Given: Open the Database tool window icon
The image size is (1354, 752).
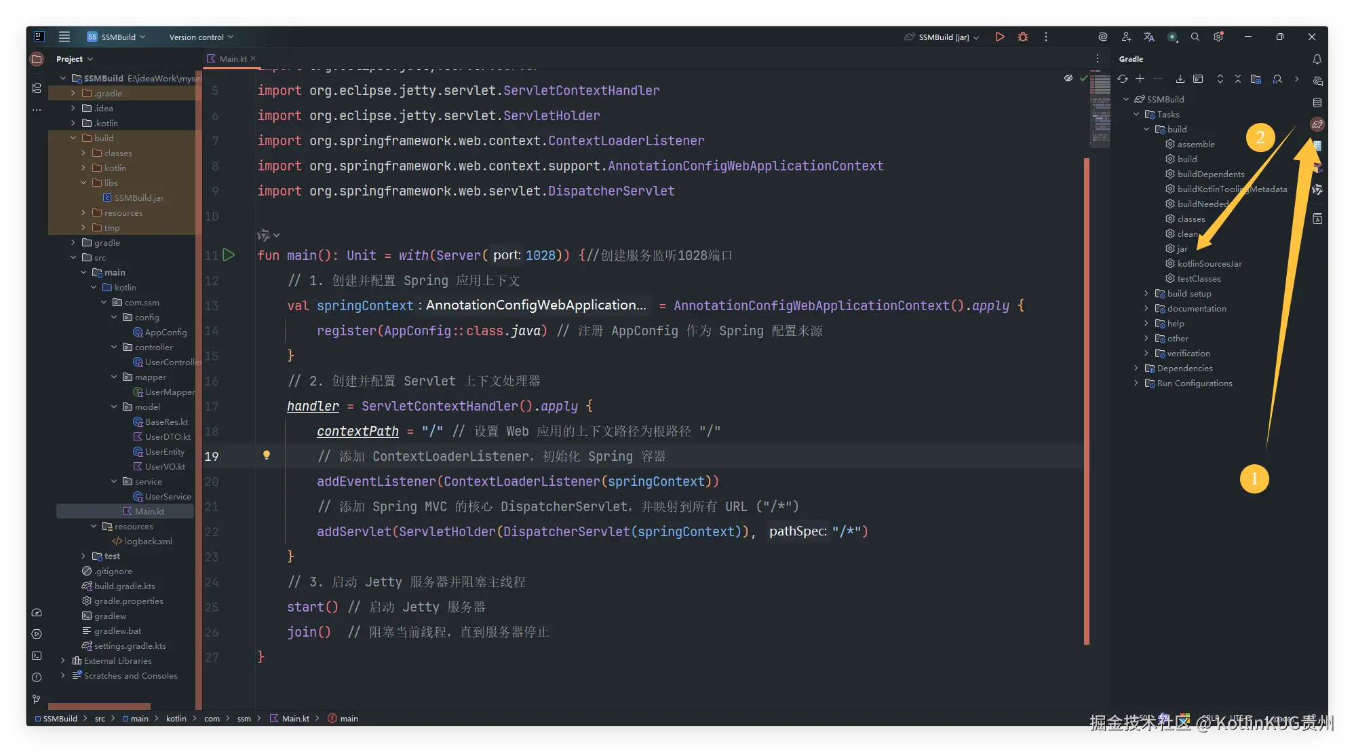Looking at the screenshot, I should [1317, 102].
